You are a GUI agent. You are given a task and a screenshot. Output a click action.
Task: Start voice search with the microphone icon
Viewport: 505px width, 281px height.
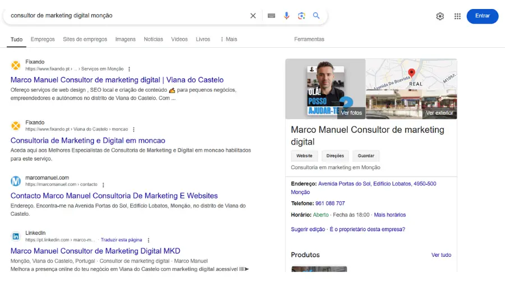pyautogui.click(x=286, y=16)
